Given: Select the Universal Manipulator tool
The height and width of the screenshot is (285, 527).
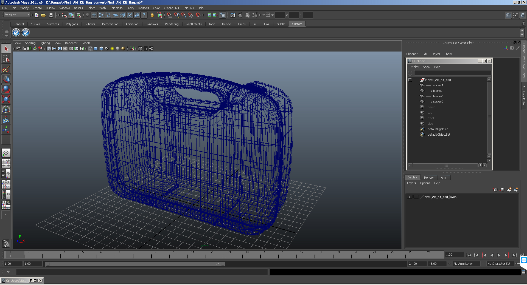Looking at the screenshot, I should coord(6,109).
